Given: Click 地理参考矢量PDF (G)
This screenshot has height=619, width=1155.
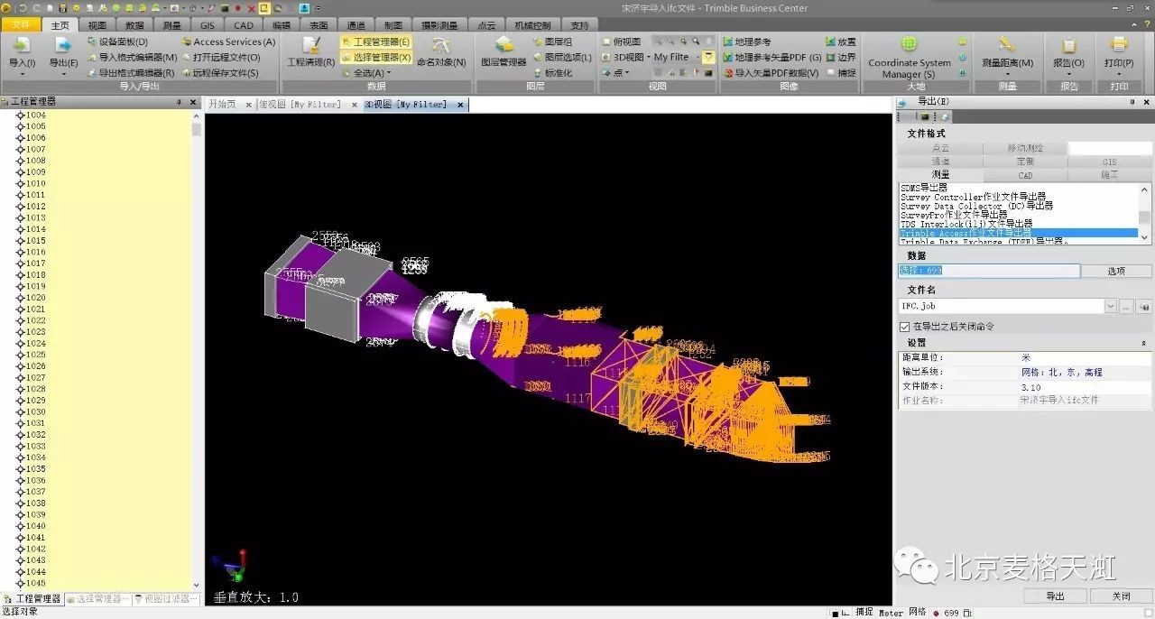Looking at the screenshot, I should pyautogui.click(x=772, y=57).
